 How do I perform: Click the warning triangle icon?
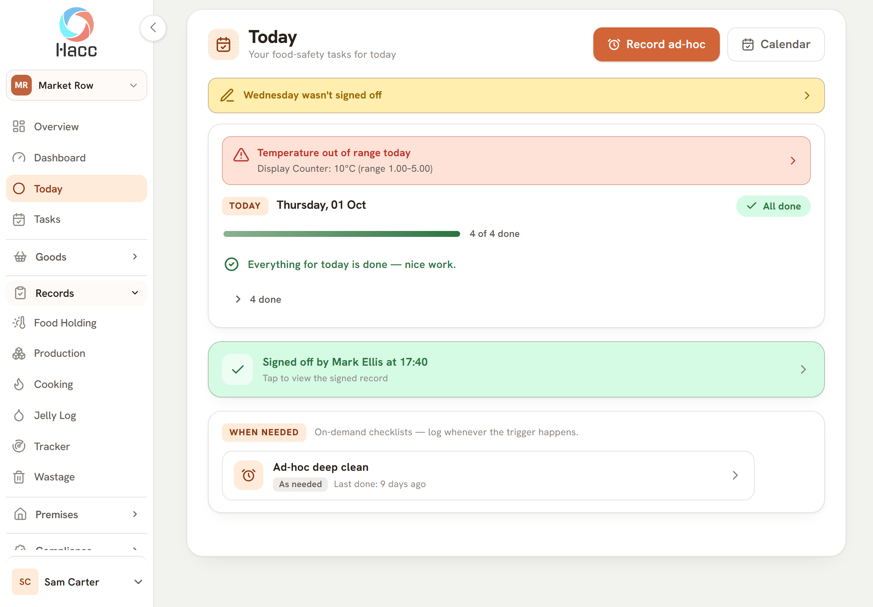pos(241,155)
